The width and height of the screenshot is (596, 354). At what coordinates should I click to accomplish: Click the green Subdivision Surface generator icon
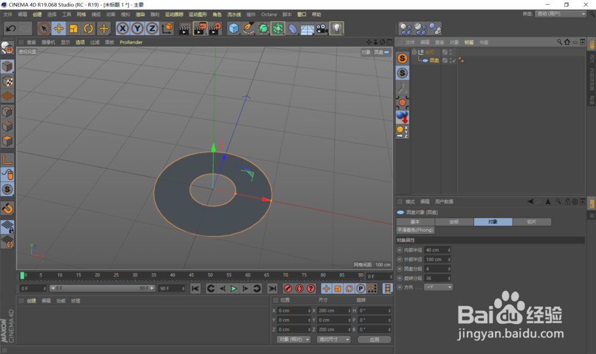(x=263, y=29)
